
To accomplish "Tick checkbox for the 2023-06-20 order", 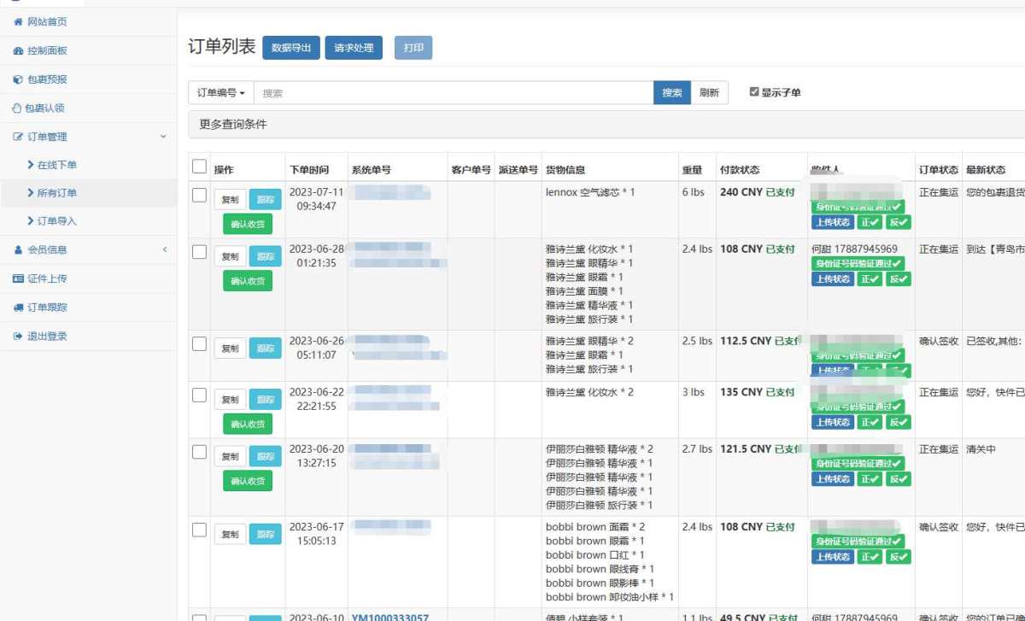I will pyautogui.click(x=199, y=451).
